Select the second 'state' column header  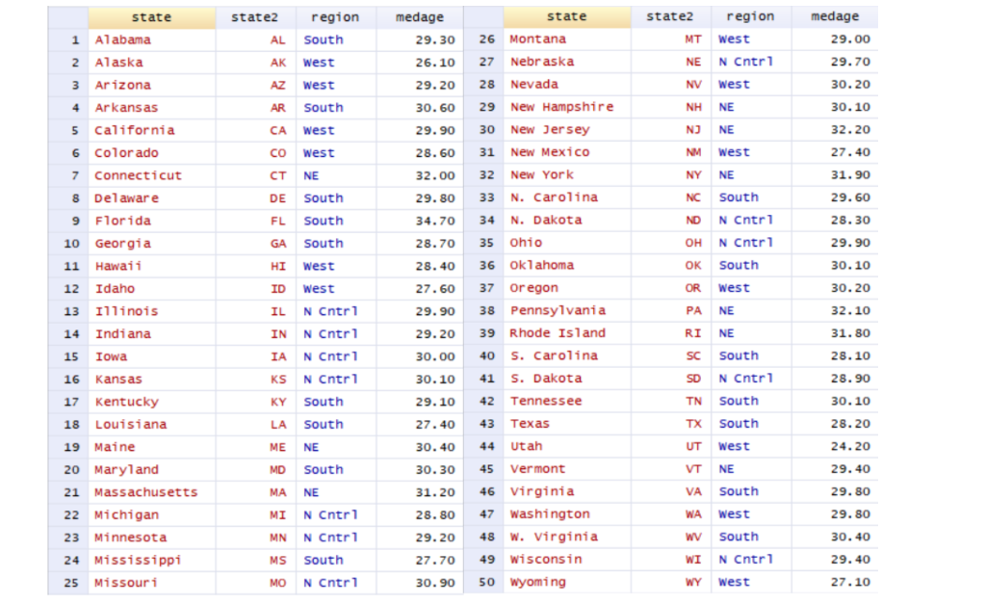tap(566, 16)
